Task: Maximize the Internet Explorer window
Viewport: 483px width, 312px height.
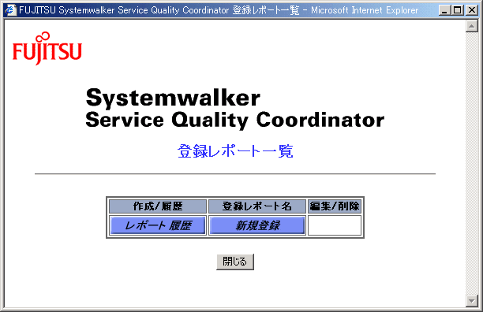Action: 458,10
